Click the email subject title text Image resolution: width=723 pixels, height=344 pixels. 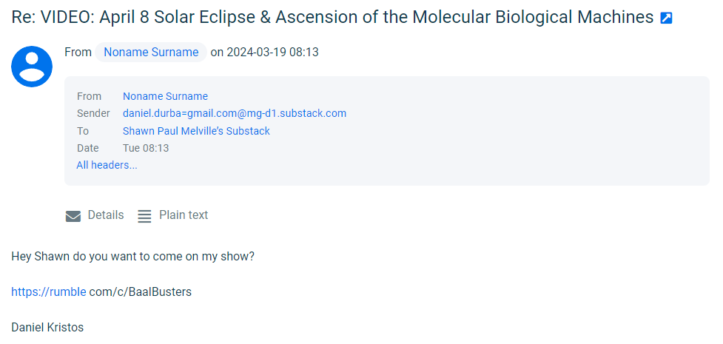tap(332, 17)
